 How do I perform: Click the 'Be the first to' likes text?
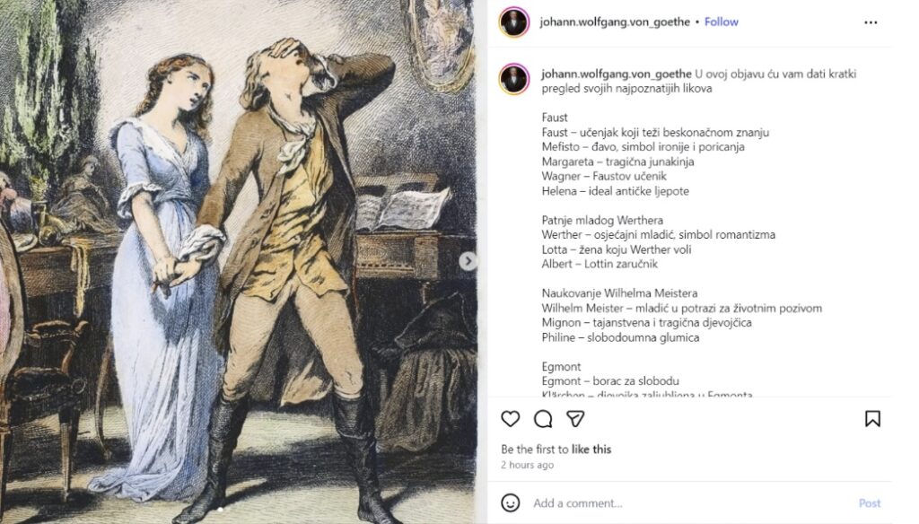(535, 450)
